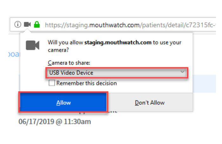Allow camera access for staging.mouthwatch.com

[63, 103]
